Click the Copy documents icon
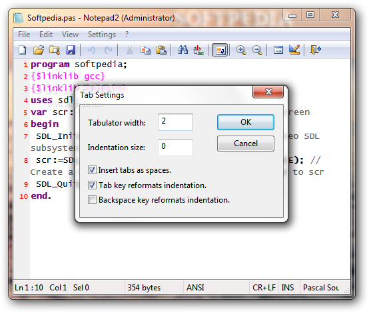 [x=145, y=50]
